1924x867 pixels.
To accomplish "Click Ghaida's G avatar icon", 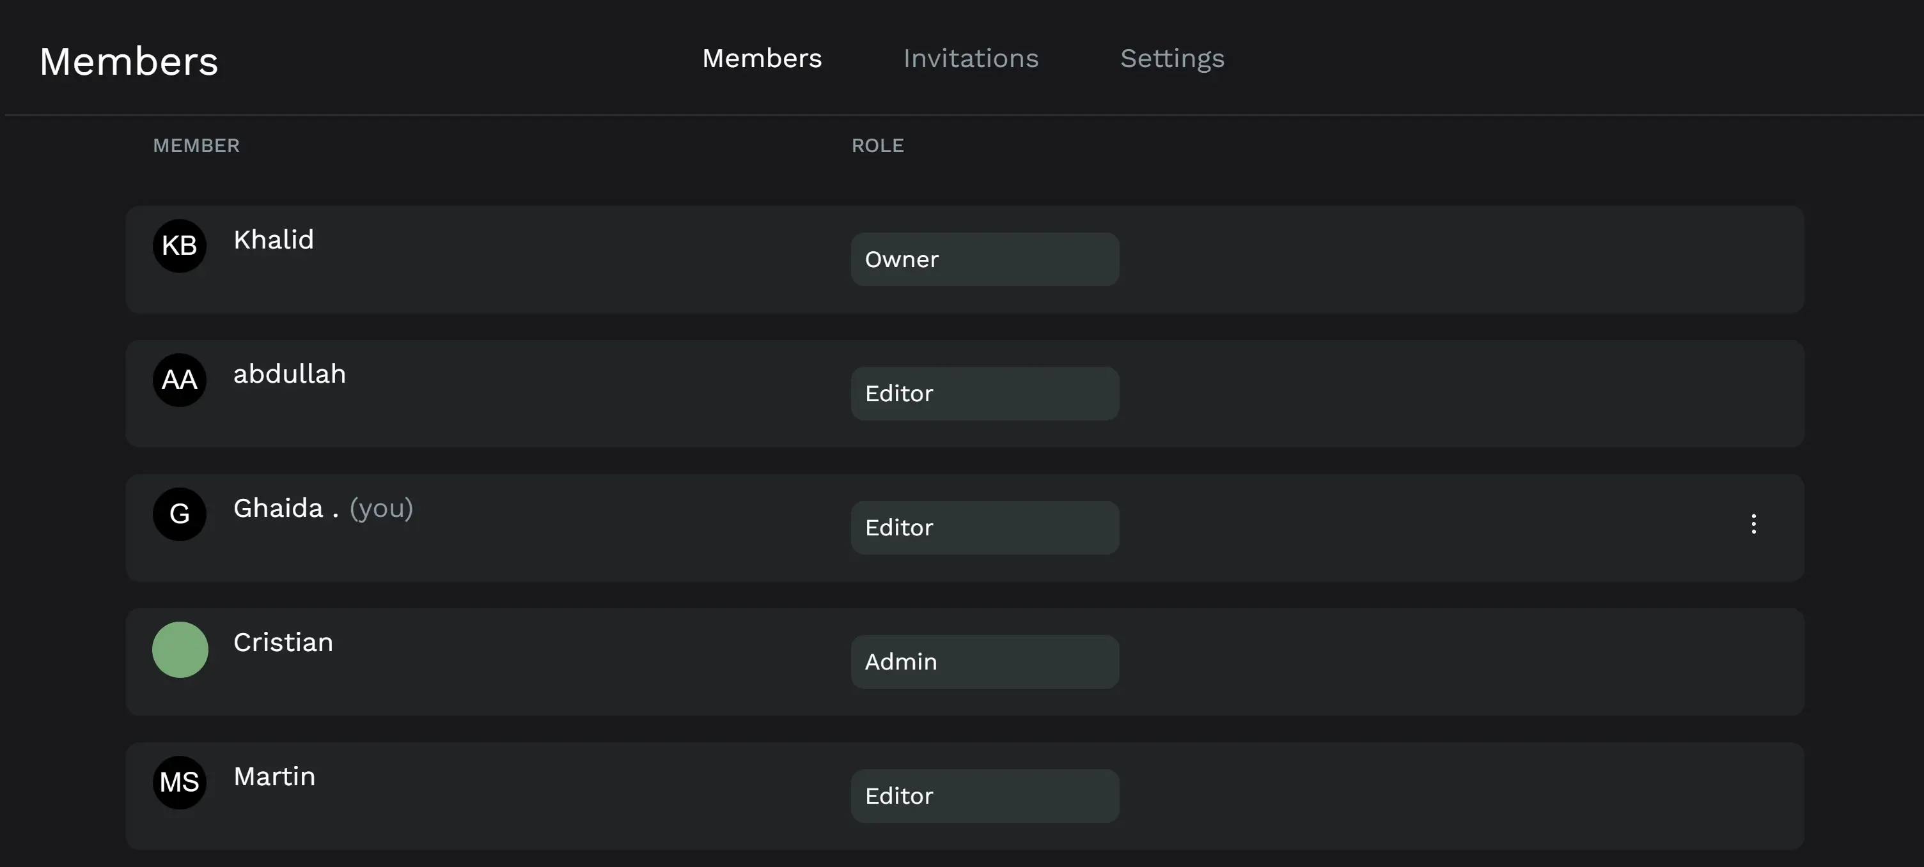I will tap(179, 514).
